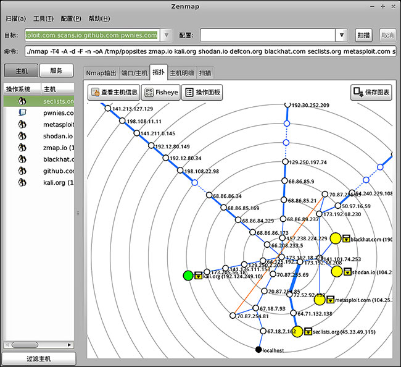Switch to the Ports/Hosts (端口/主机) tab

tap(134, 74)
